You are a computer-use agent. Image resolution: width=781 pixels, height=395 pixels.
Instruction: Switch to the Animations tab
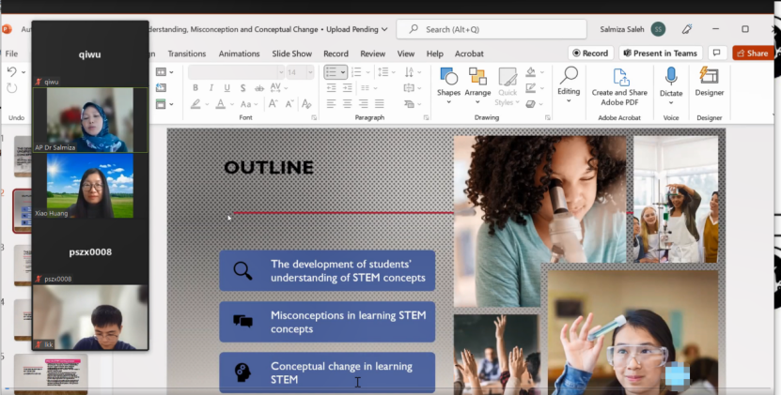coord(239,53)
